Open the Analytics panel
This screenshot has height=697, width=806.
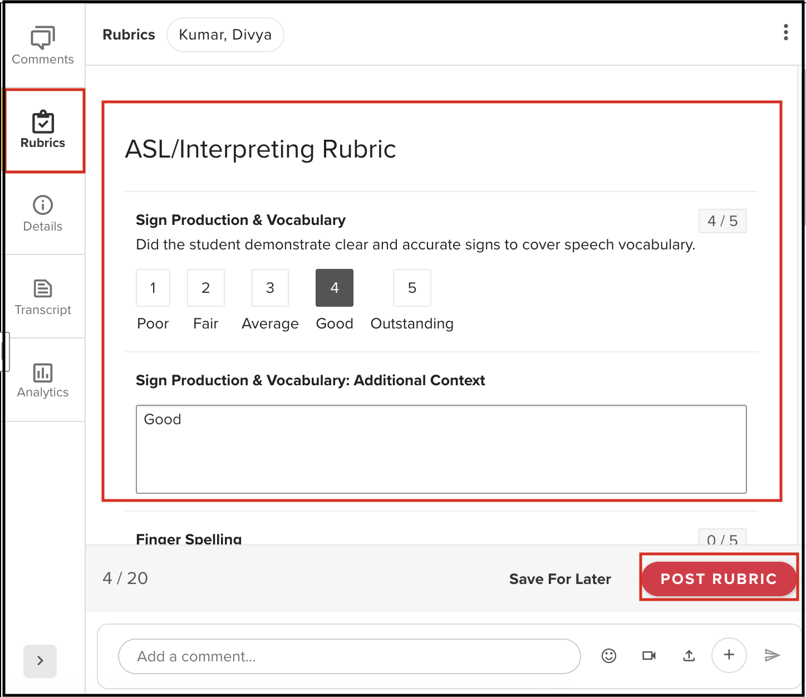[x=43, y=380]
